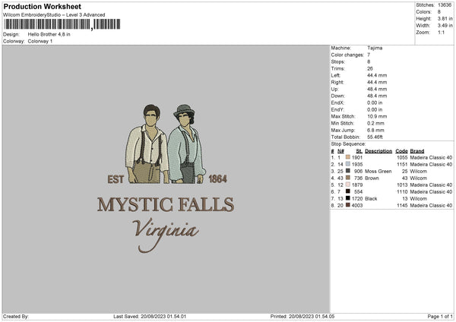Click the light blue swatch for thread 1935

(348, 164)
